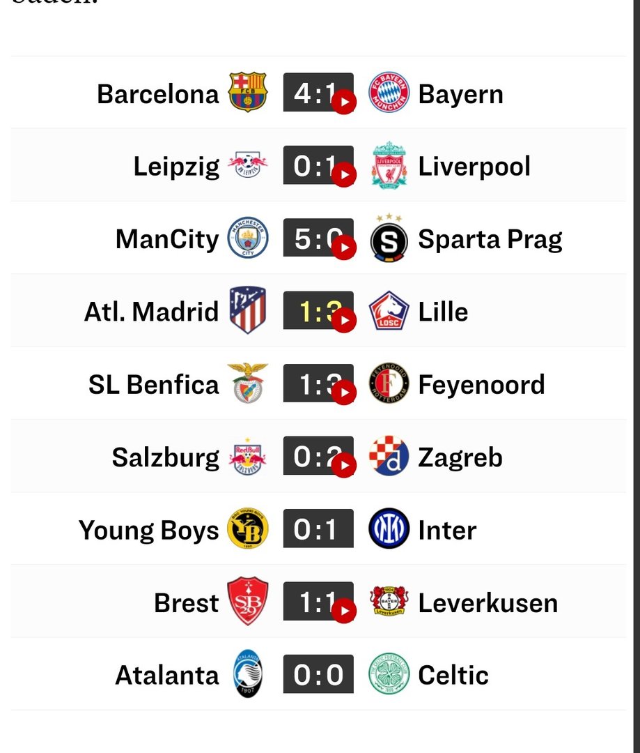The image size is (640, 753).
Task: Play the Barcelona vs Bayern highlights video
Action: pyautogui.click(x=343, y=102)
